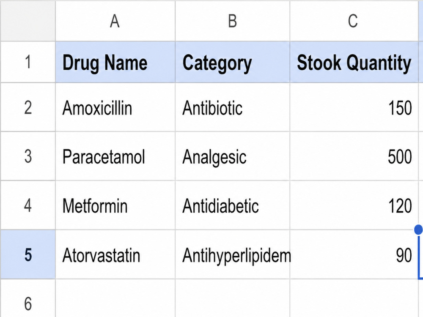This screenshot has height=317, width=423.
Task: Select column C header
Action: (x=354, y=21)
